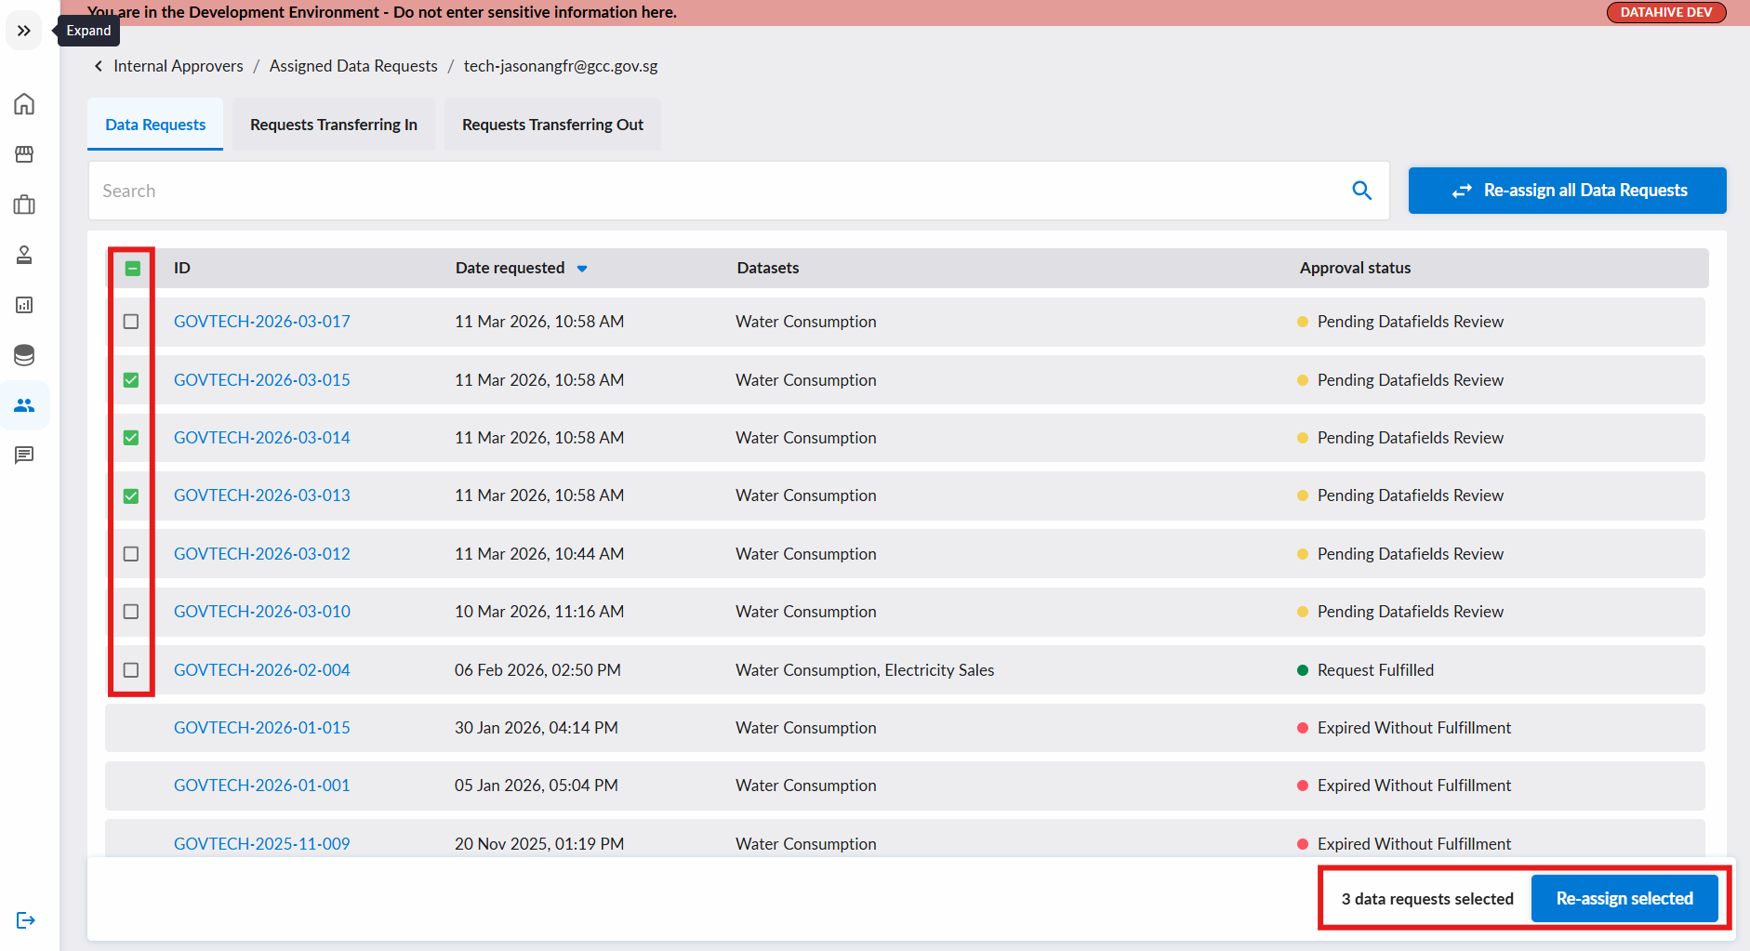
Task: Expand the sidebar with the double-chevron icon
Action: click(24, 31)
